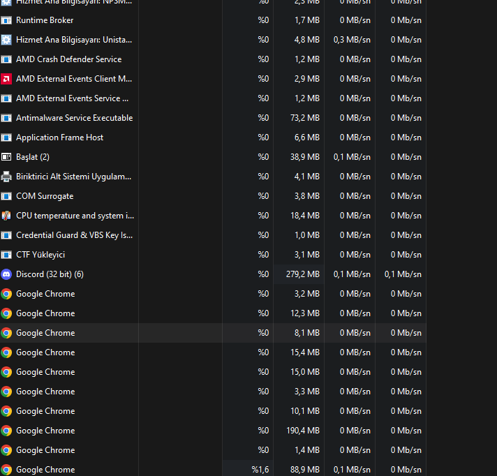Click the 190,4 MB memory value of Chrome
Screen dimensions: 497x476
coord(303,431)
